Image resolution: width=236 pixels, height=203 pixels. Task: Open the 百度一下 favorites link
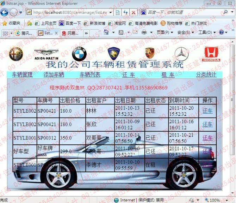pyautogui.click(x=70, y=23)
